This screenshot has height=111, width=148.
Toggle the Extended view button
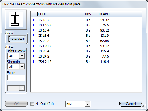click(17, 39)
